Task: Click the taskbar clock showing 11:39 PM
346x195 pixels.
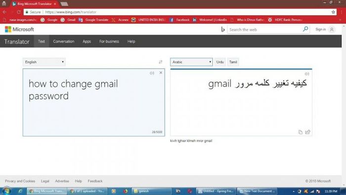Action: pos(331,191)
